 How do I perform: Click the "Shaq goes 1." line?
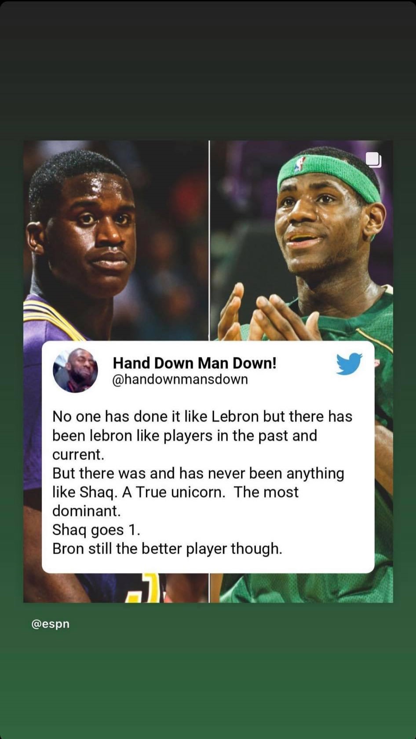(96, 530)
